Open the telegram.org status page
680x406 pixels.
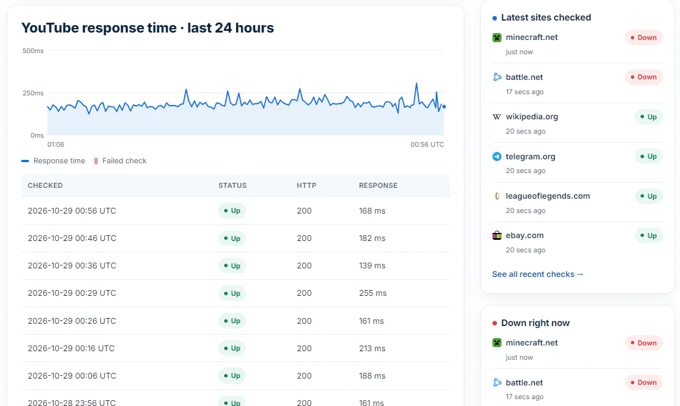click(x=530, y=156)
